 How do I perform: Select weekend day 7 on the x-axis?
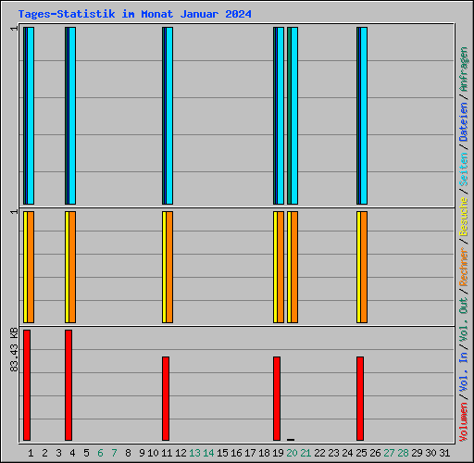pos(114,453)
